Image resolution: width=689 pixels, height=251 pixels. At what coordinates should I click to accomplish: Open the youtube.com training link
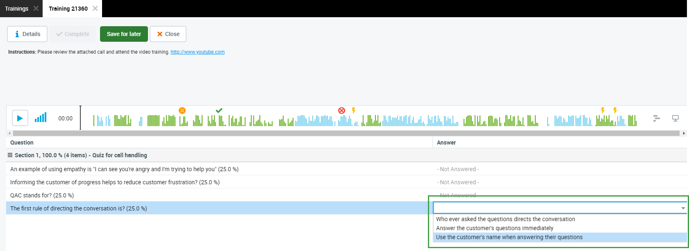click(197, 52)
